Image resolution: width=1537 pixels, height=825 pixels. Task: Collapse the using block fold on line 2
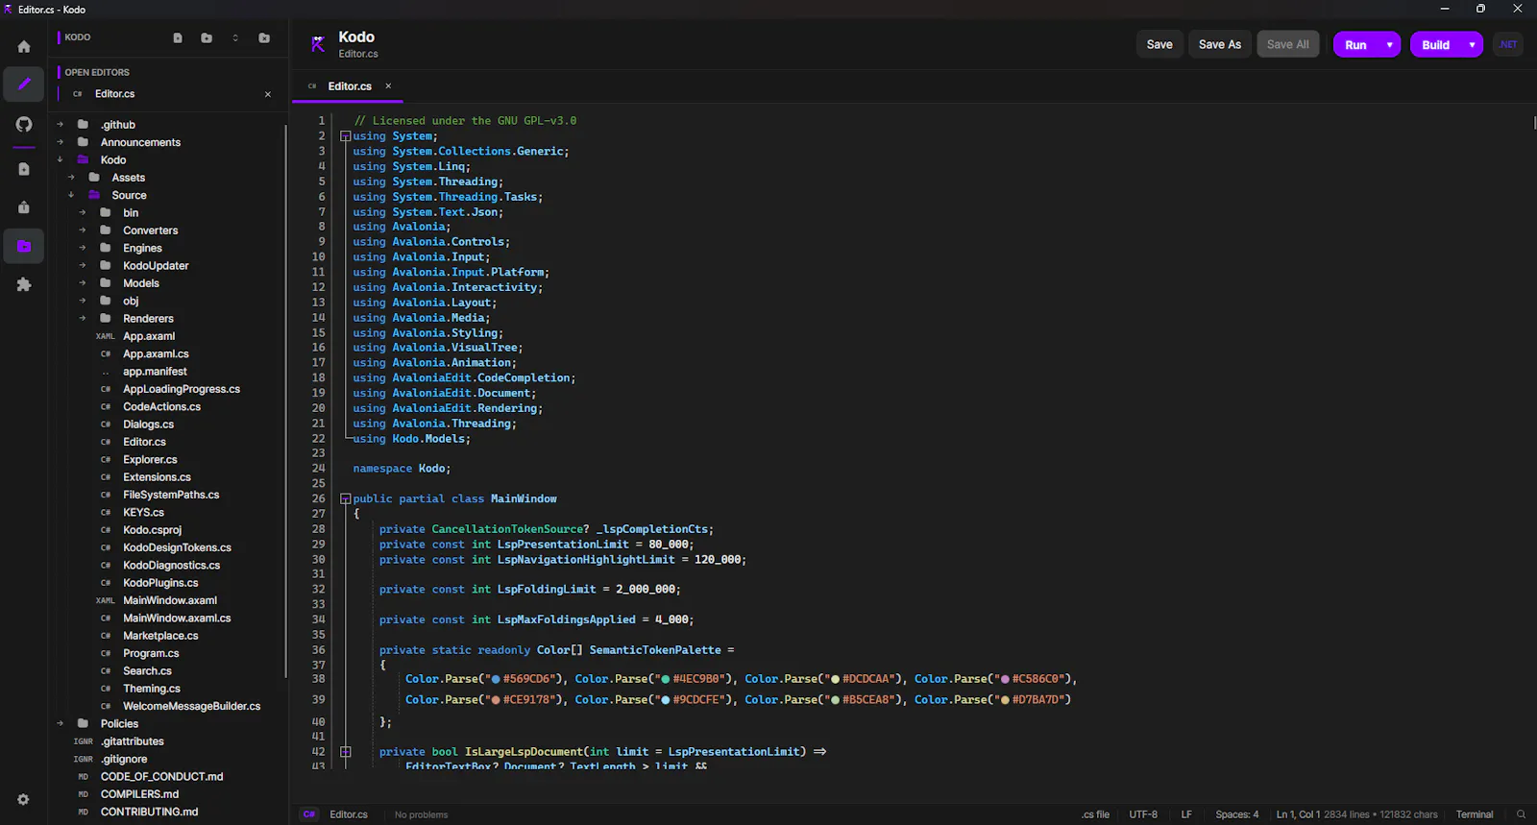coord(345,136)
